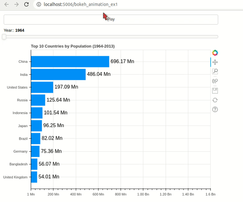The height and width of the screenshot is (202, 243).
Task: Toggle the Wheel Zoom tool
Action: tap(215, 81)
